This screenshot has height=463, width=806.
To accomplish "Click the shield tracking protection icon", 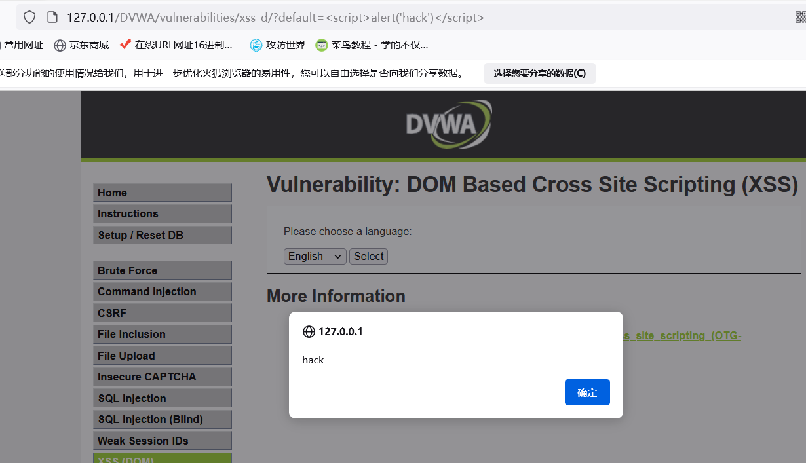I will pos(29,17).
